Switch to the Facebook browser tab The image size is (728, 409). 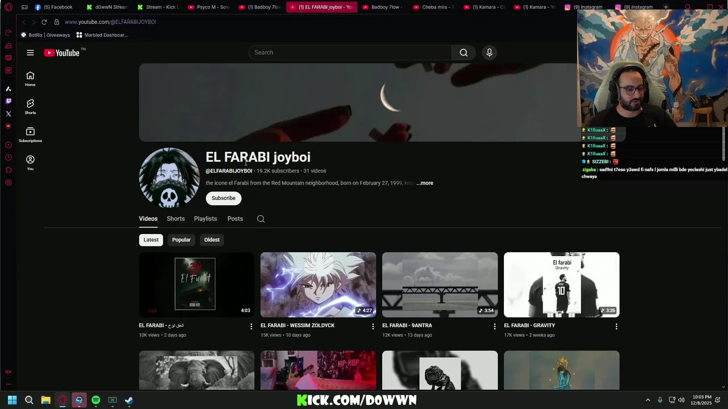coord(54,7)
